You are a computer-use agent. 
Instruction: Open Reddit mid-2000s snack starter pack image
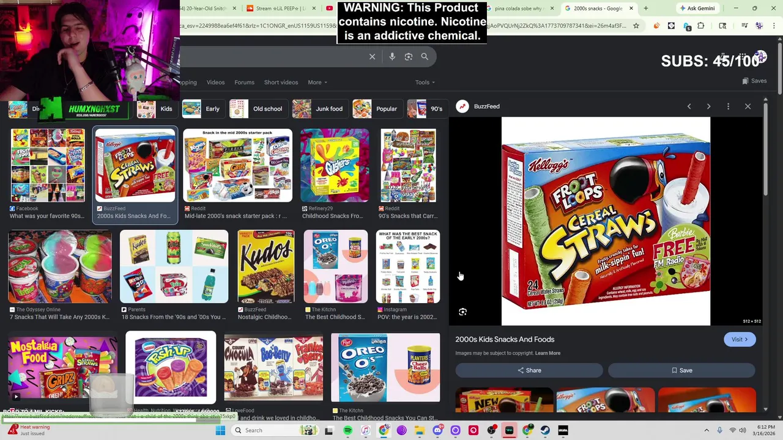tap(238, 166)
